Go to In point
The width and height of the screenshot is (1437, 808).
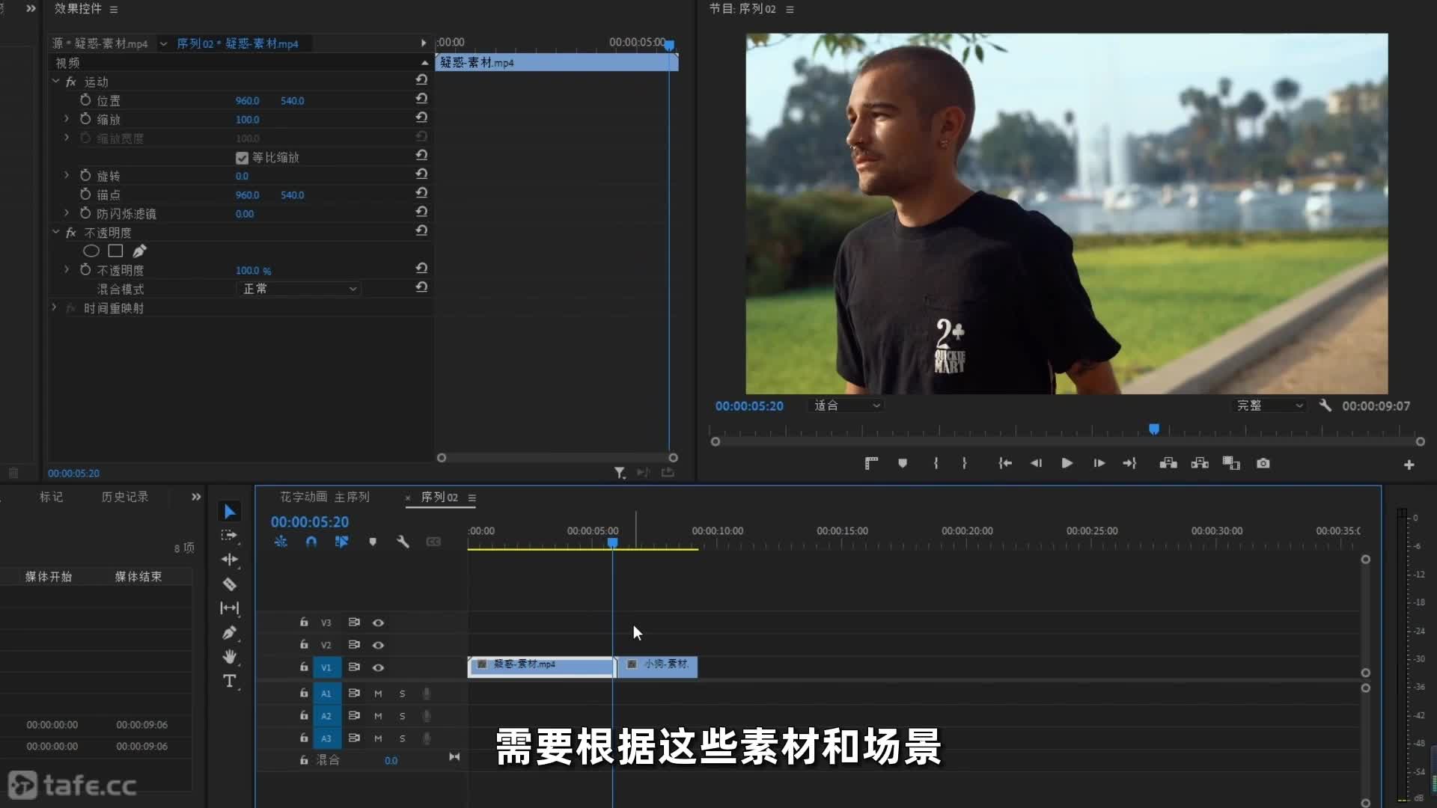(x=1005, y=464)
